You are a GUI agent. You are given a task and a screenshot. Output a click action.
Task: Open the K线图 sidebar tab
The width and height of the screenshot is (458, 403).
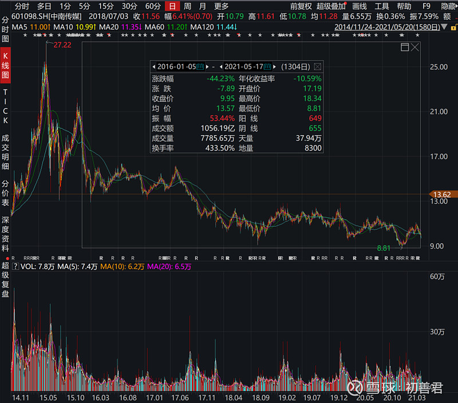click(5, 65)
